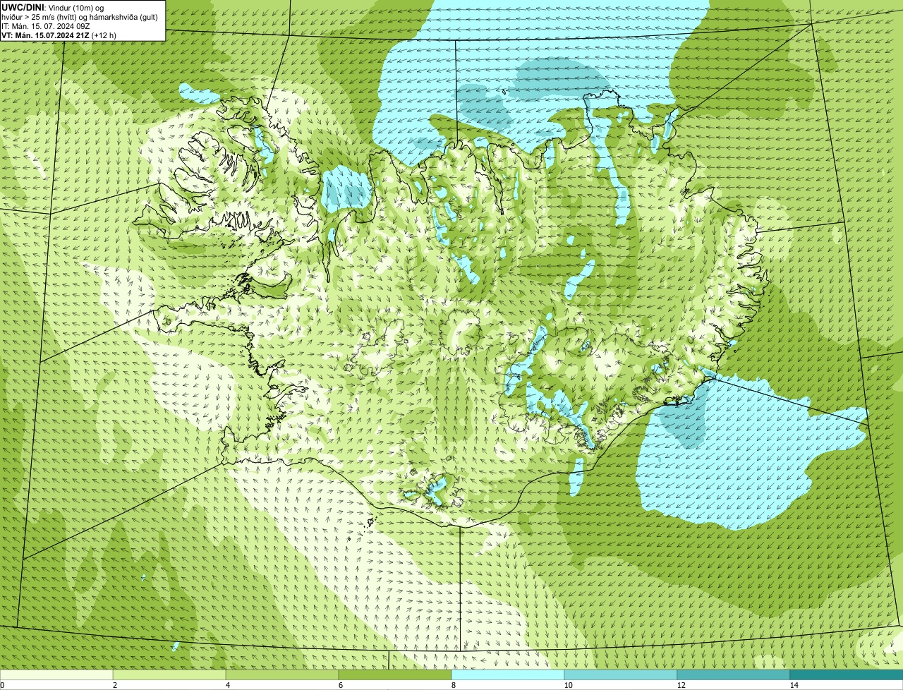Click the scale label '2'
903x690 pixels.
tap(114, 685)
